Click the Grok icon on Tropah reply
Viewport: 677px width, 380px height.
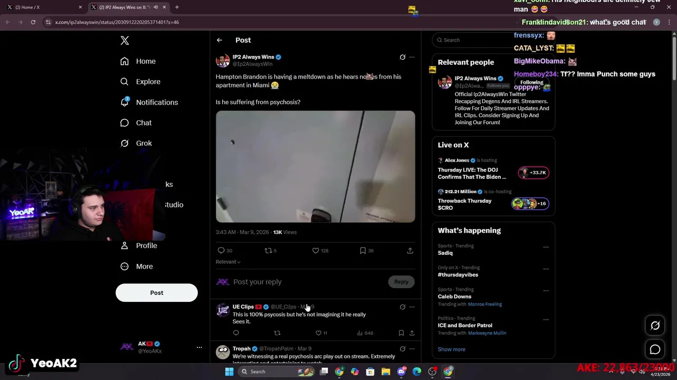point(402,349)
